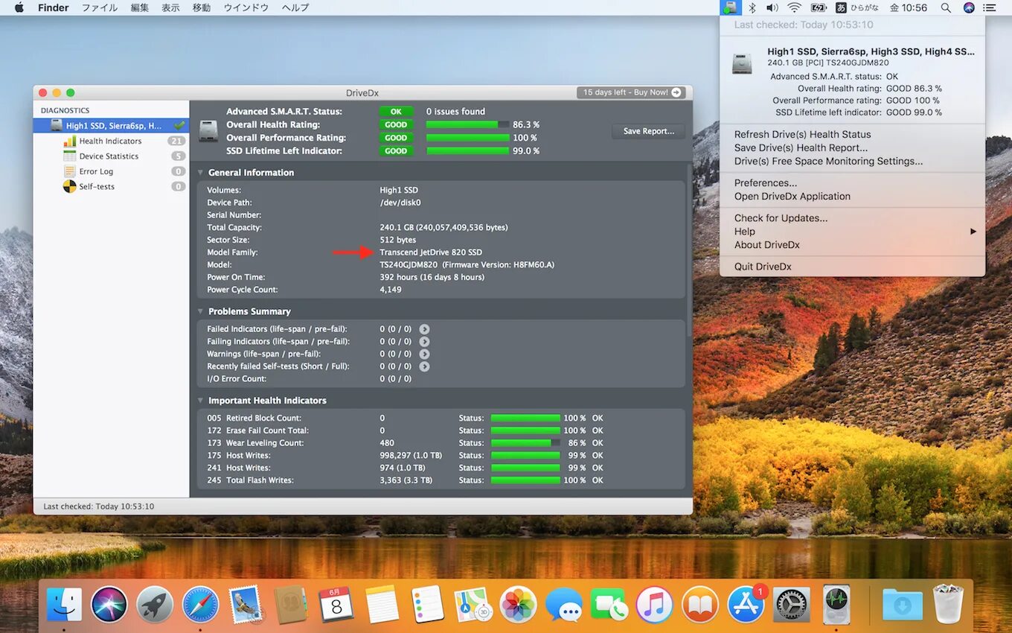Open Safari from the Dock
Screen dimensions: 1012x633
(x=201, y=604)
